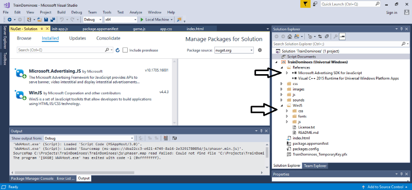The width and height of the screenshot is (412, 190).
Task: Select the Microsoft.Advertising.JS package
Action: [x=92, y=76]
